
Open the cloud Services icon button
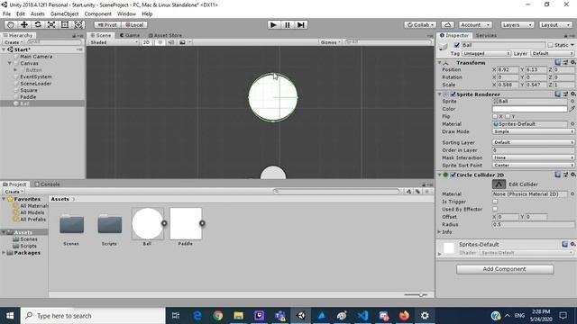coord(447,25)
